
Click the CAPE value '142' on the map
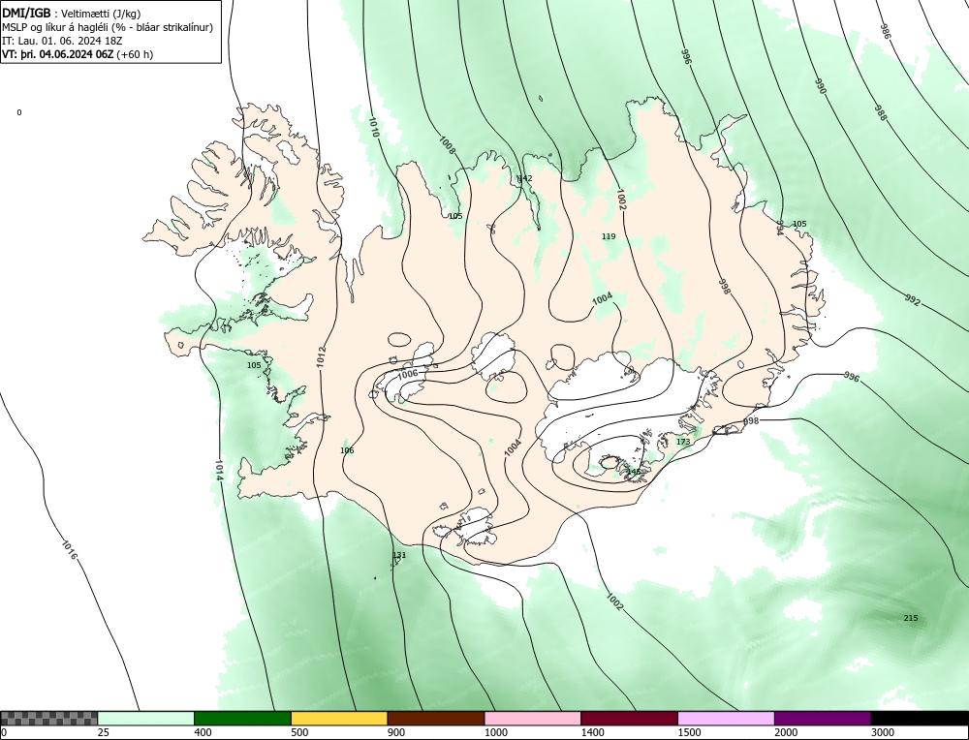coord(524,178)
